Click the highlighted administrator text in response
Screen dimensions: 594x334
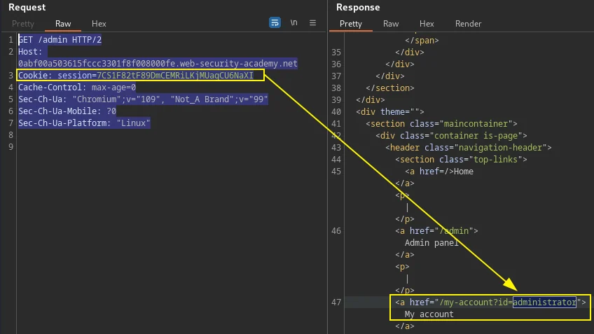coord(544,302)
